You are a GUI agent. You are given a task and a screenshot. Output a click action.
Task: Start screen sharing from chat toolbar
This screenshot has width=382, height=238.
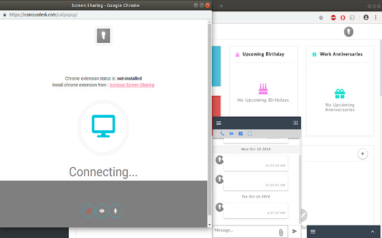click(x=241, y=133)
